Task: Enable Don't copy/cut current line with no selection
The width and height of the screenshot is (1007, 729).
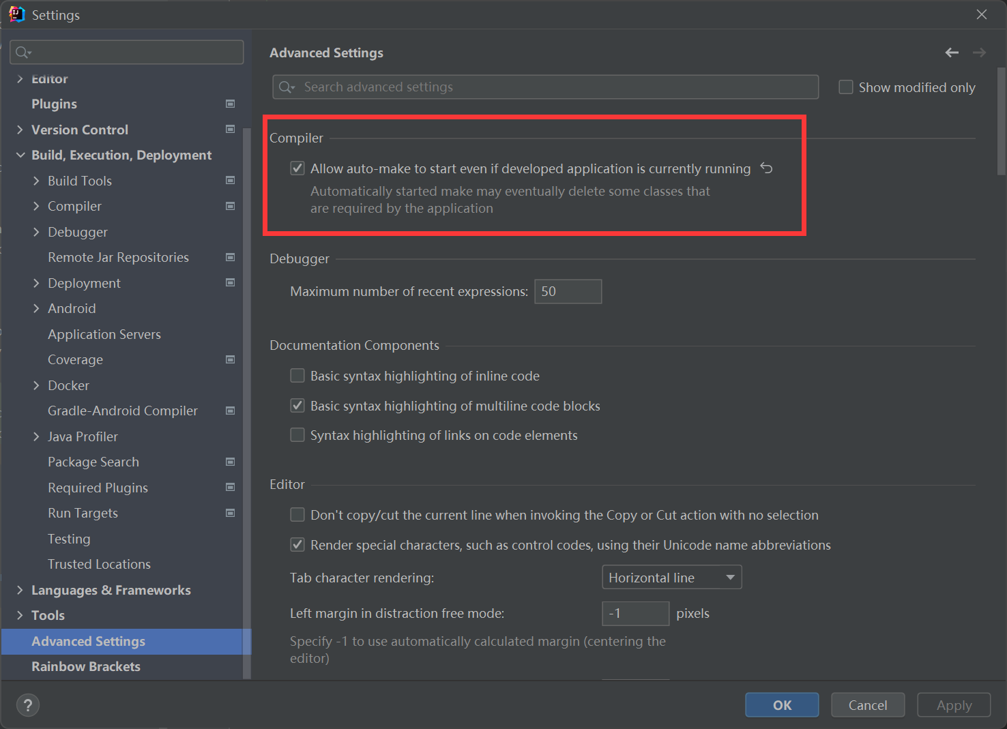Action: (297, 515)
